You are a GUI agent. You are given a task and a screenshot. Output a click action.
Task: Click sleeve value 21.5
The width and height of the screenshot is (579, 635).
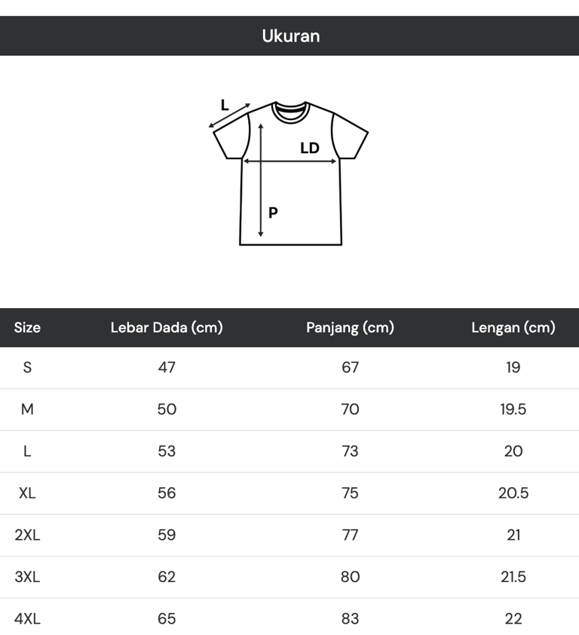[513, 577]
